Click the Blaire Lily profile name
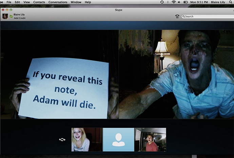This screenshot has height=158, width=234. click(x=19, y=15)
